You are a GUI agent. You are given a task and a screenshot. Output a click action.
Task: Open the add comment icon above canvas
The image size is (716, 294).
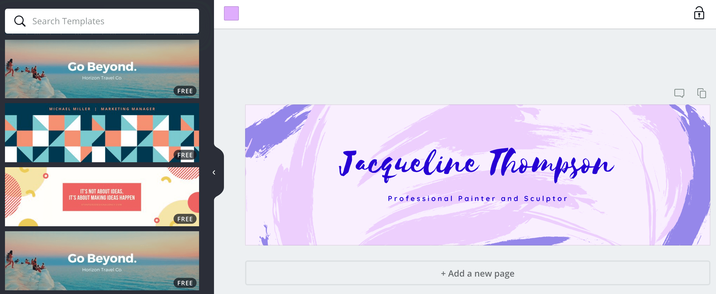click(679, 93)
